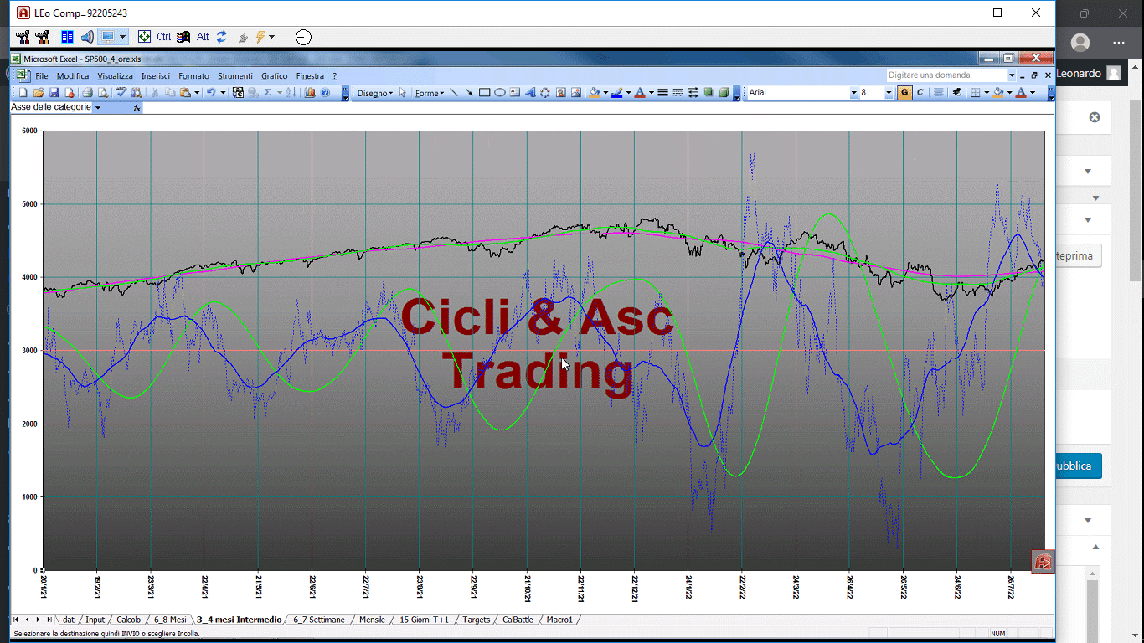Image resolution: width=1144 pixels, height=643 pixels.
Task: Toggle Italic formatting C button
Action: 920,92
